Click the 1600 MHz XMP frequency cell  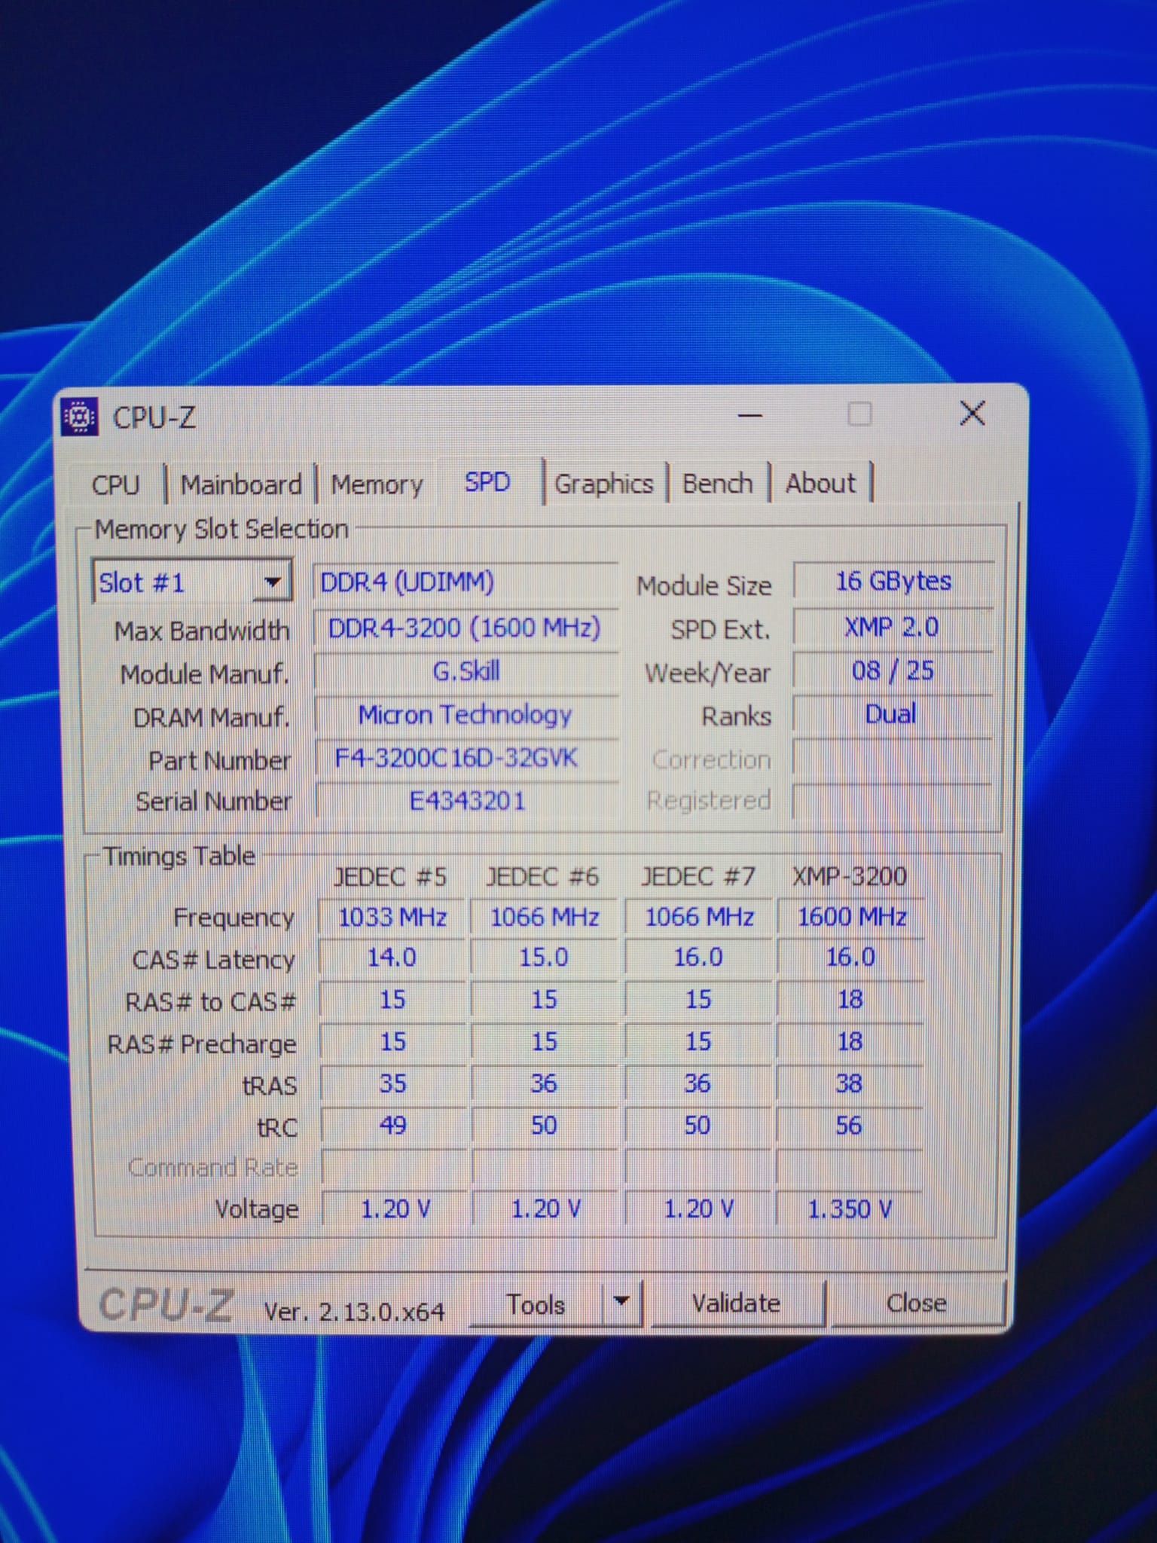(851, 917)
